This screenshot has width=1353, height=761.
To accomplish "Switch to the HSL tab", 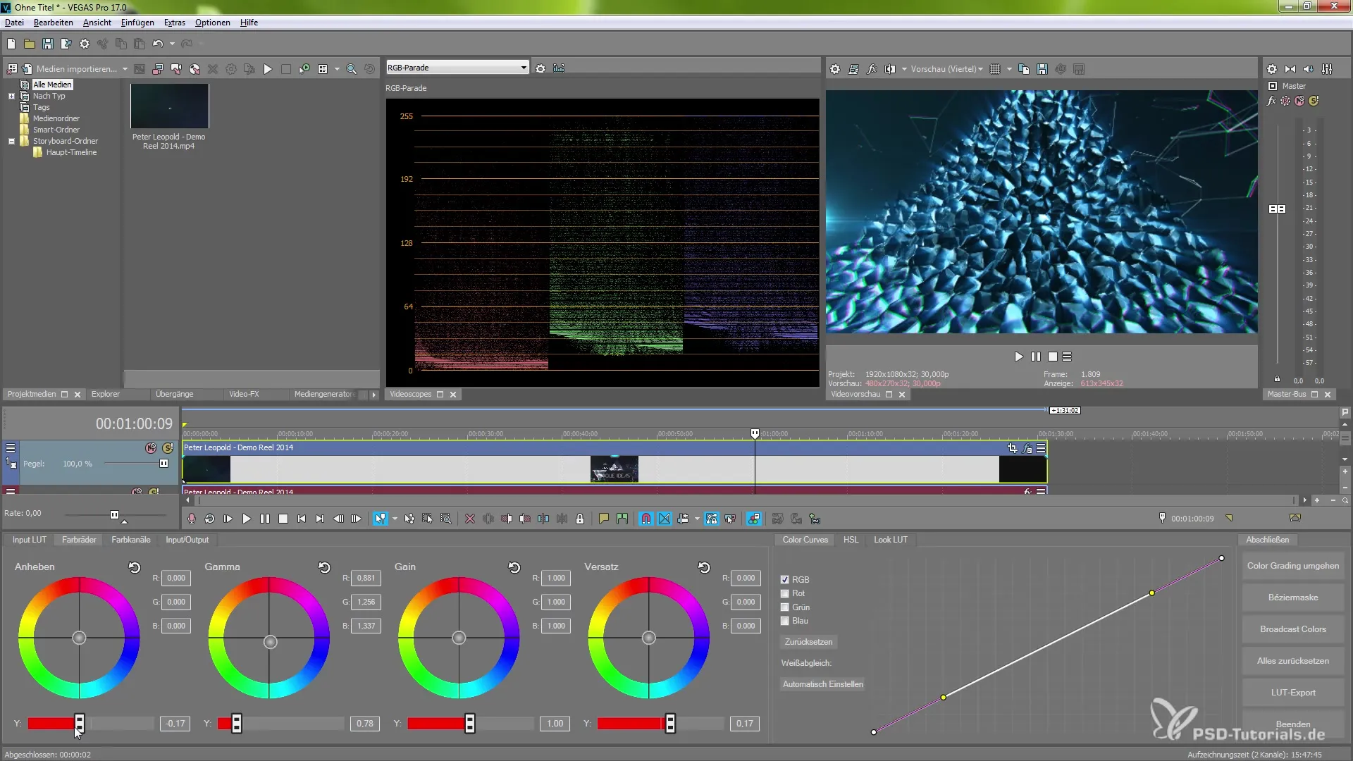I will point(851,540).
